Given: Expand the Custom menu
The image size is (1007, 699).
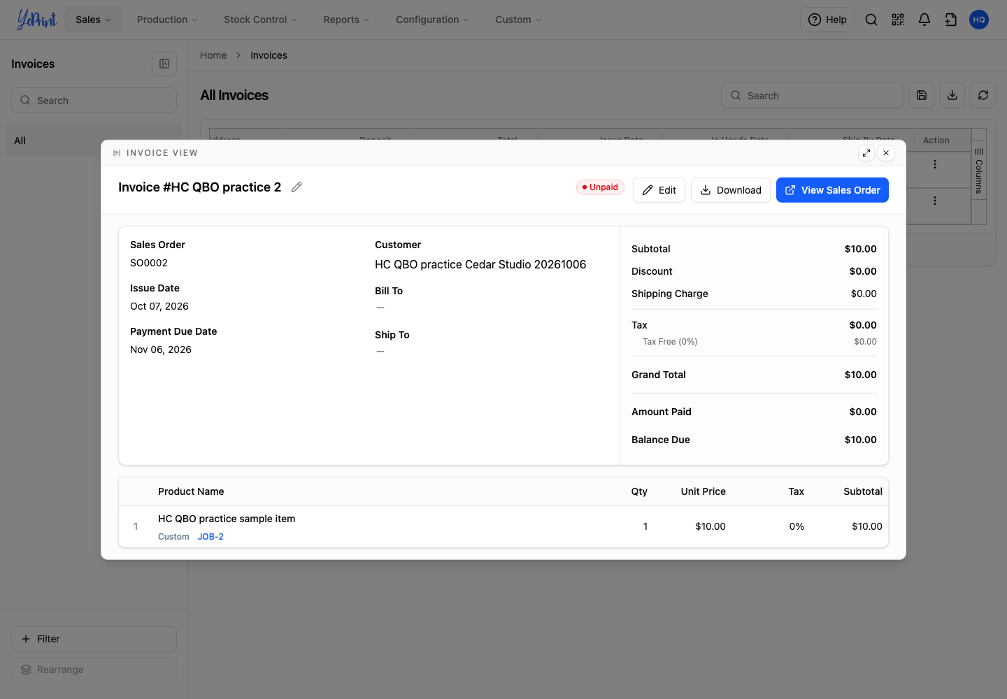Looking at the screenshot, I should (518, 20).
